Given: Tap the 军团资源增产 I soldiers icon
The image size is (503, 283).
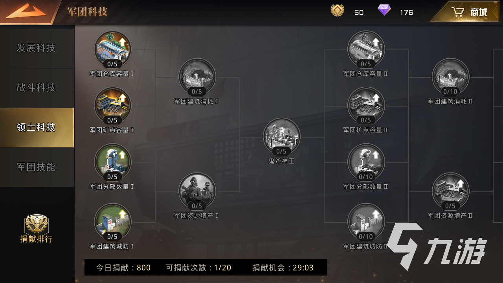Looking at the screenshot, I should point(197,191).
